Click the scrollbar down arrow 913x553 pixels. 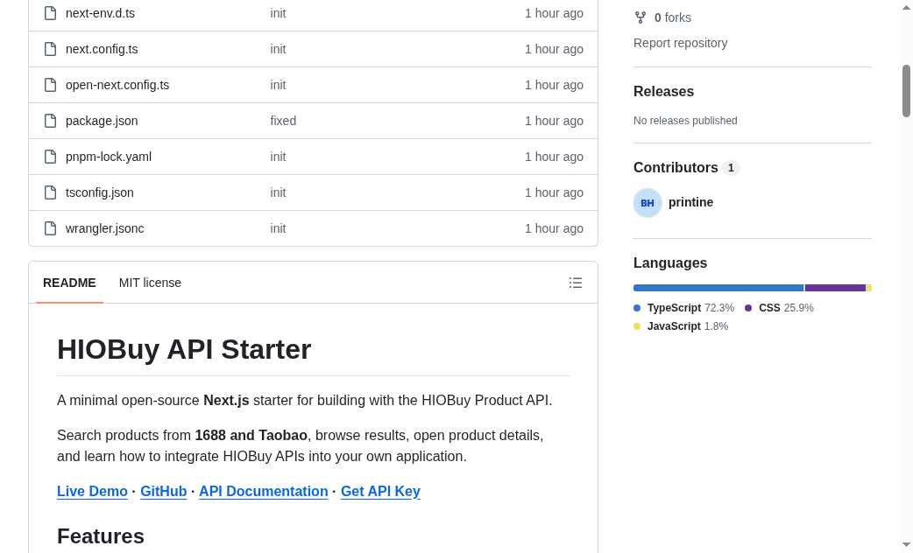pos(906,545)
